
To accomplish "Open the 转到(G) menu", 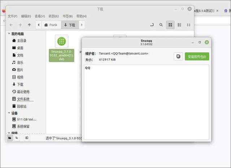I will [x=54, y=16].
